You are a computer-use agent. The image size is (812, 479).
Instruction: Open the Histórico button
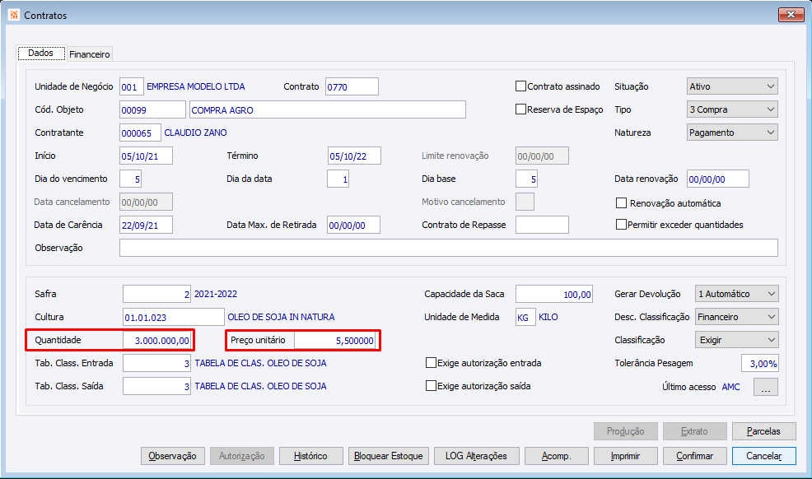[310, 456]
